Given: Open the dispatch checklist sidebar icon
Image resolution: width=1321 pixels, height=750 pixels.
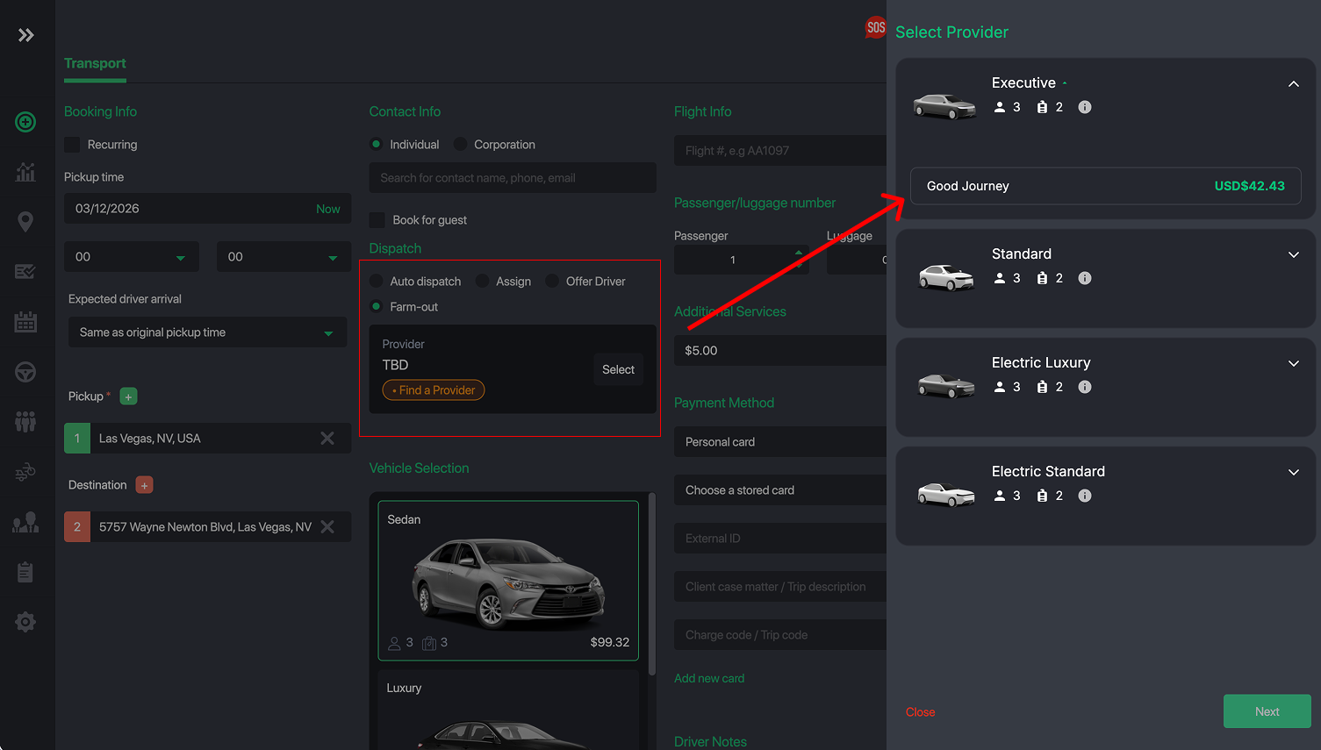Looking at the screenshot, I should (x=25, y=272).
